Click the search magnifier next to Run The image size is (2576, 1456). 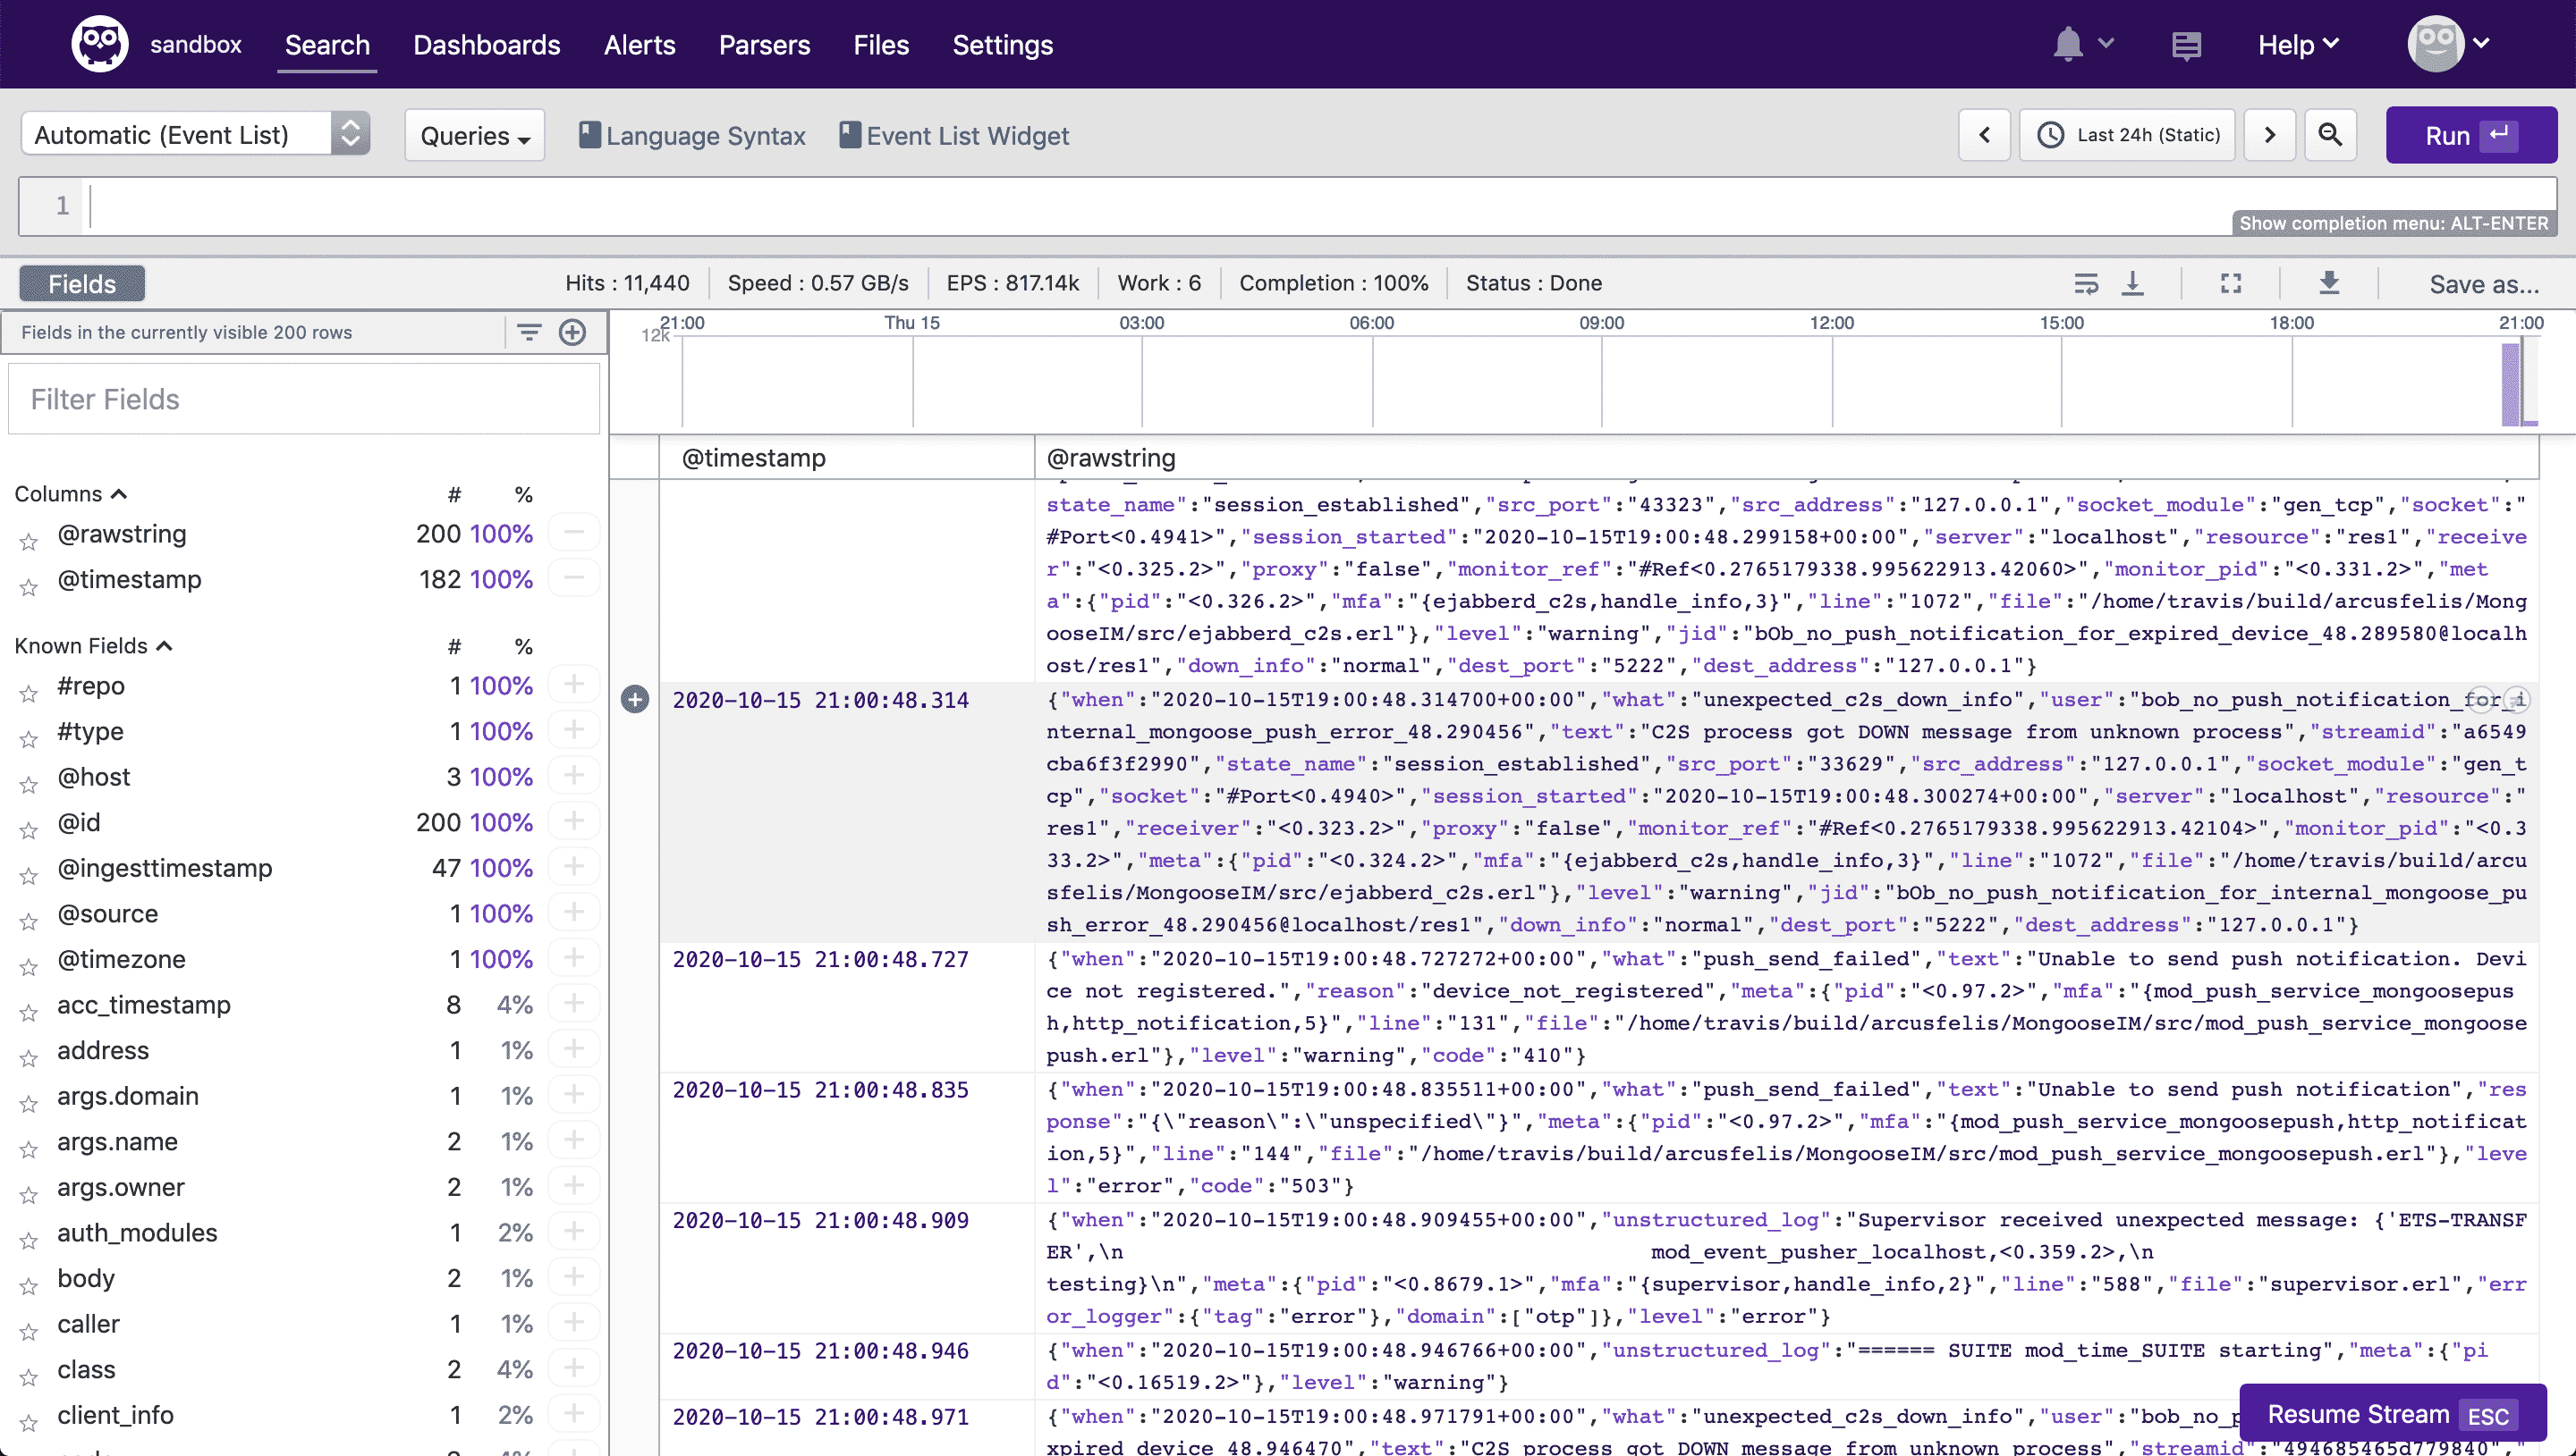click(2330, 134)
